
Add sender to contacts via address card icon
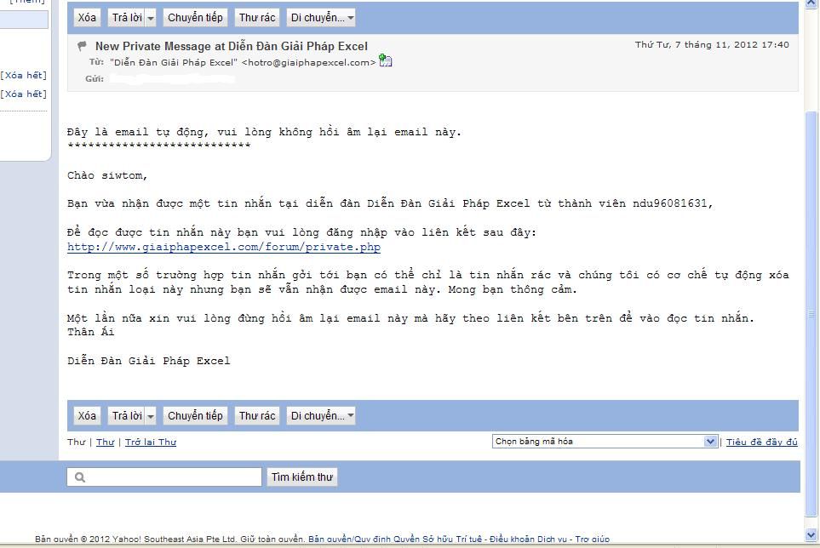point(386,60)
